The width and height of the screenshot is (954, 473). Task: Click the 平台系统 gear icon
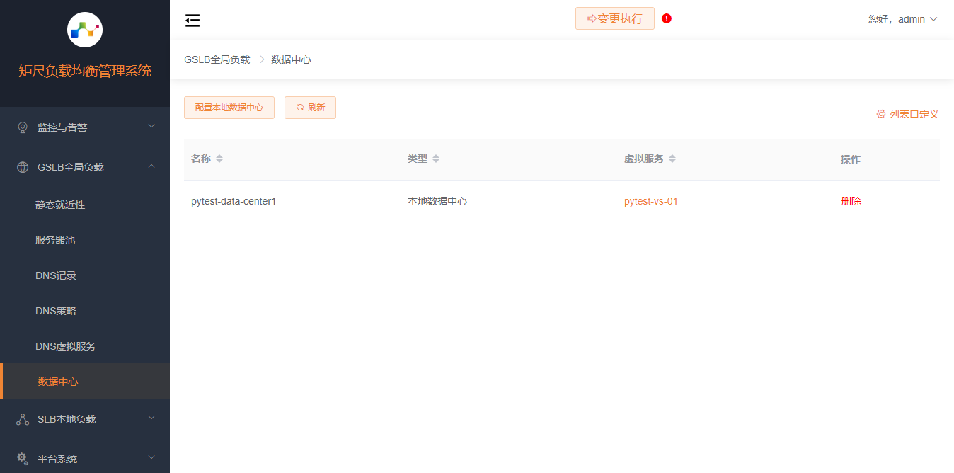21,458
